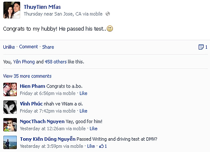Open the Yên Phong profile link
Viewport: 210px width, 152px height.
pyautogui.click(x=24, y=62)
